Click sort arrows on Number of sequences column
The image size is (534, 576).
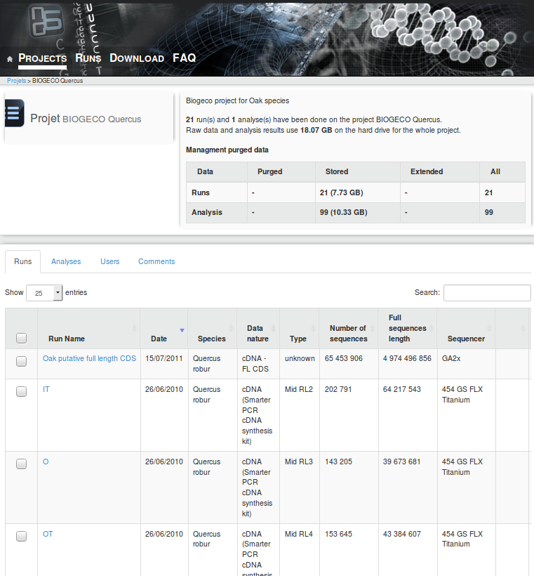[x=373, y=329]
